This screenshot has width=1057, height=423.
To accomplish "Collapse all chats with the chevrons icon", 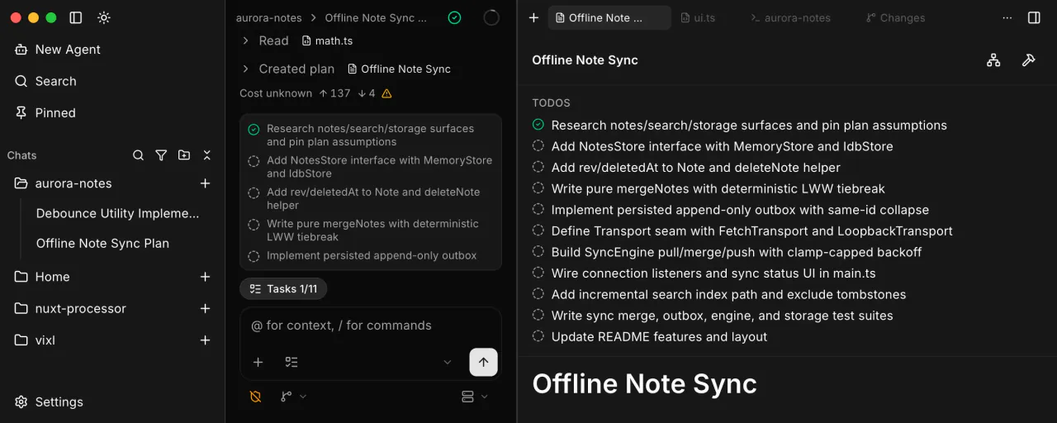I will coord(206,155).
